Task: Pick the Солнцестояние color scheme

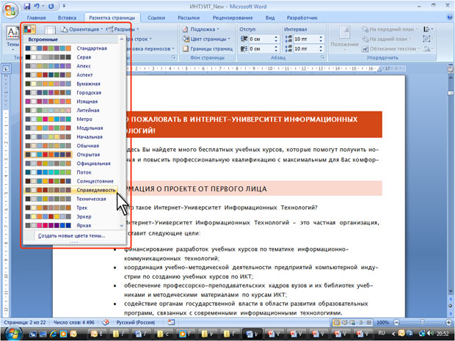Action: pos(71,181)
